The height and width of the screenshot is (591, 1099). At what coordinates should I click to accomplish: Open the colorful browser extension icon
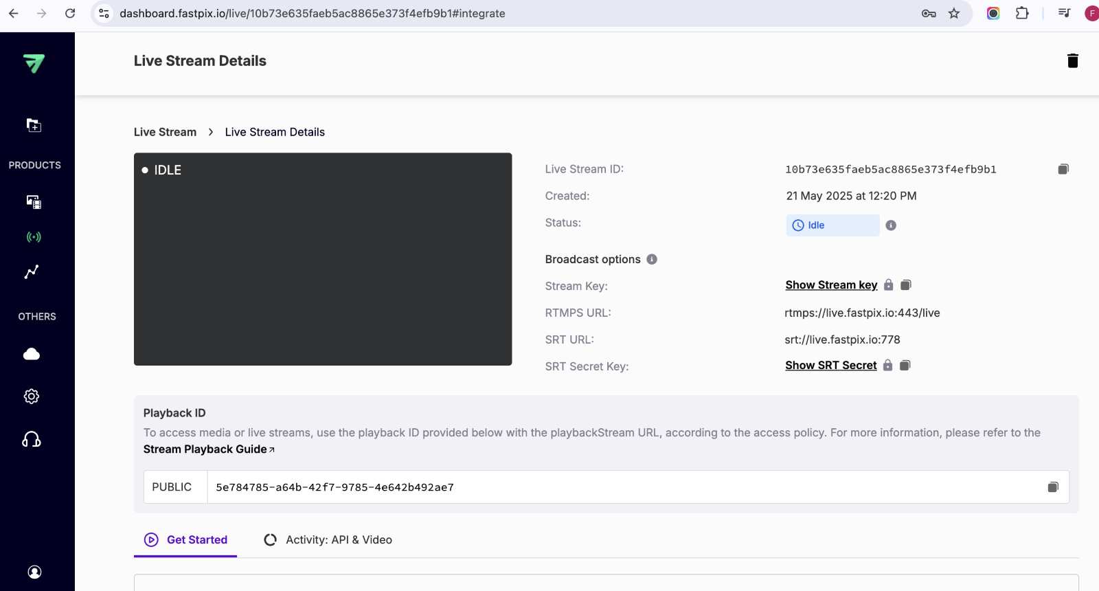tap(993, 13)
